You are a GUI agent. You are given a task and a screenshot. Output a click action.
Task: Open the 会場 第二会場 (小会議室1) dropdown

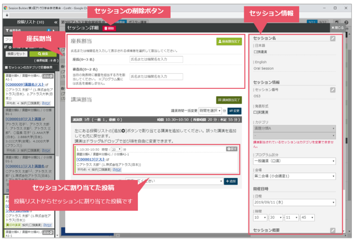pos(295,176)
